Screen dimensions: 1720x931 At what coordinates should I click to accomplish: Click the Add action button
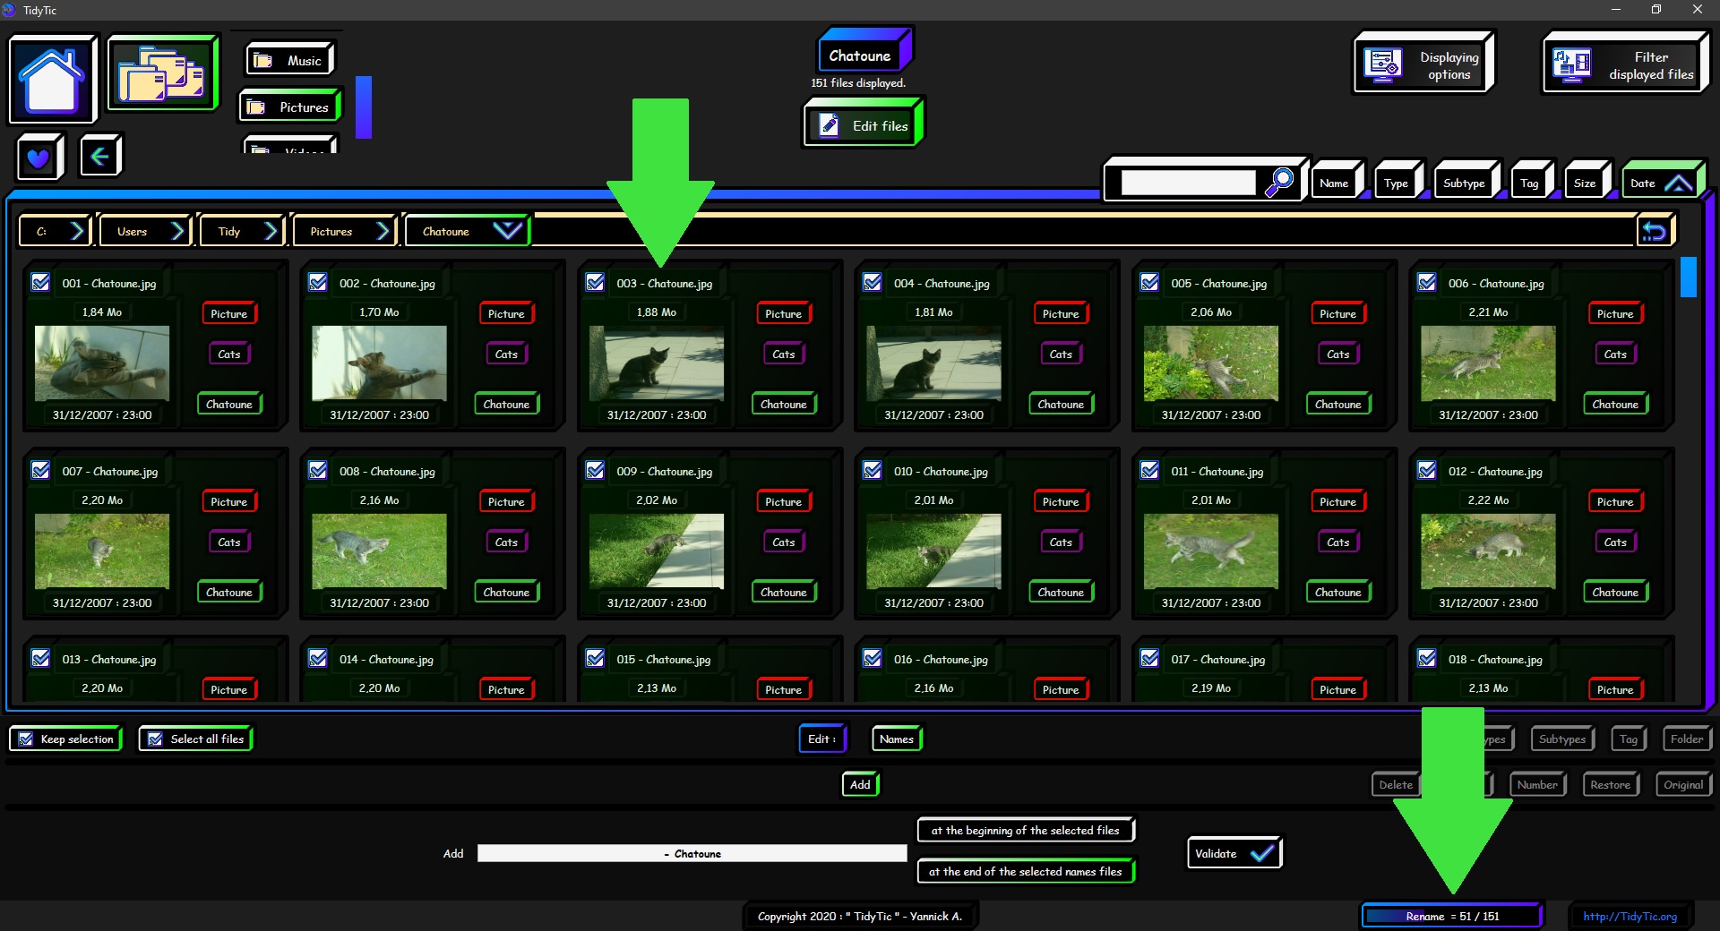point(861,784)
